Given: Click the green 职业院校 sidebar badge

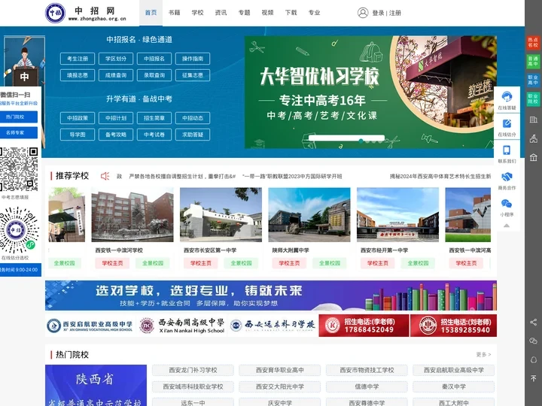Looking at the screenshot, I should pos(533,99).
